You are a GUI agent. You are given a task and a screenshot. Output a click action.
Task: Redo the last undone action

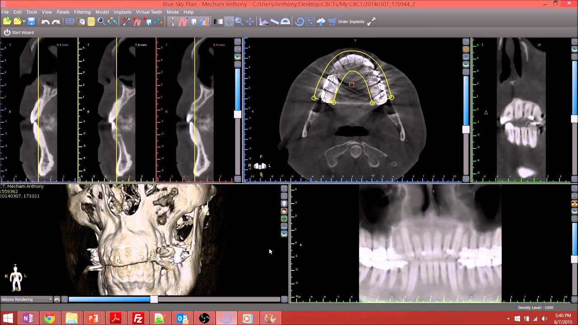[56, 22]
